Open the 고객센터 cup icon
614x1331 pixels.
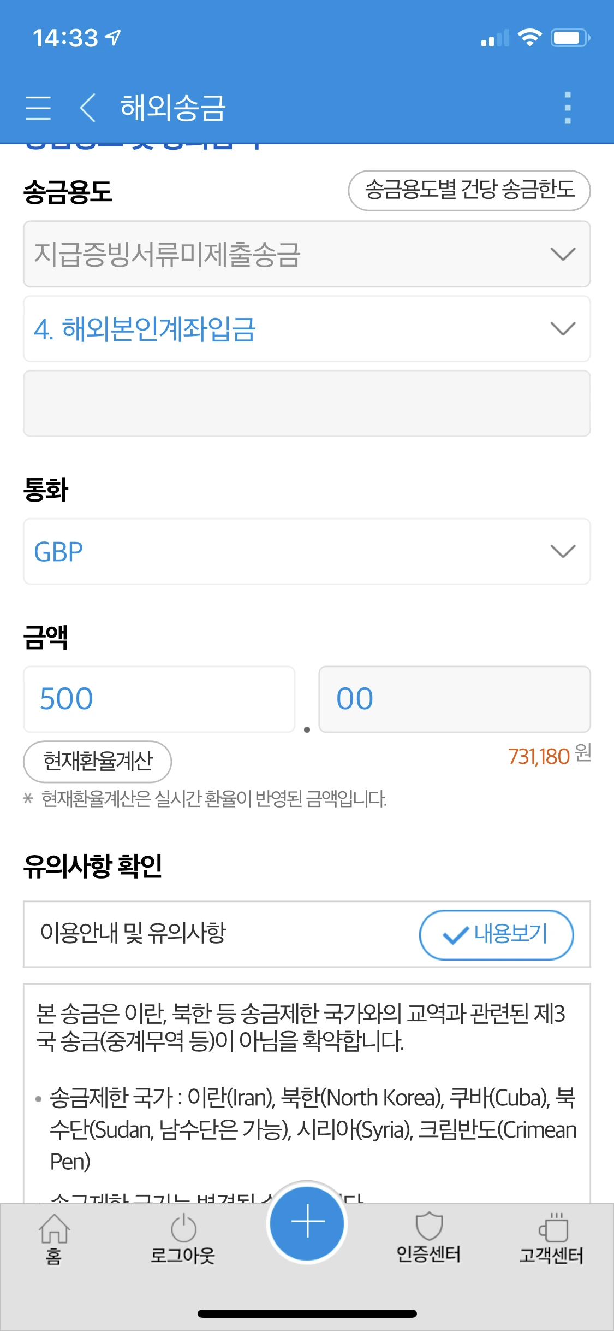pyautogui.click(x=553, y=1228)
